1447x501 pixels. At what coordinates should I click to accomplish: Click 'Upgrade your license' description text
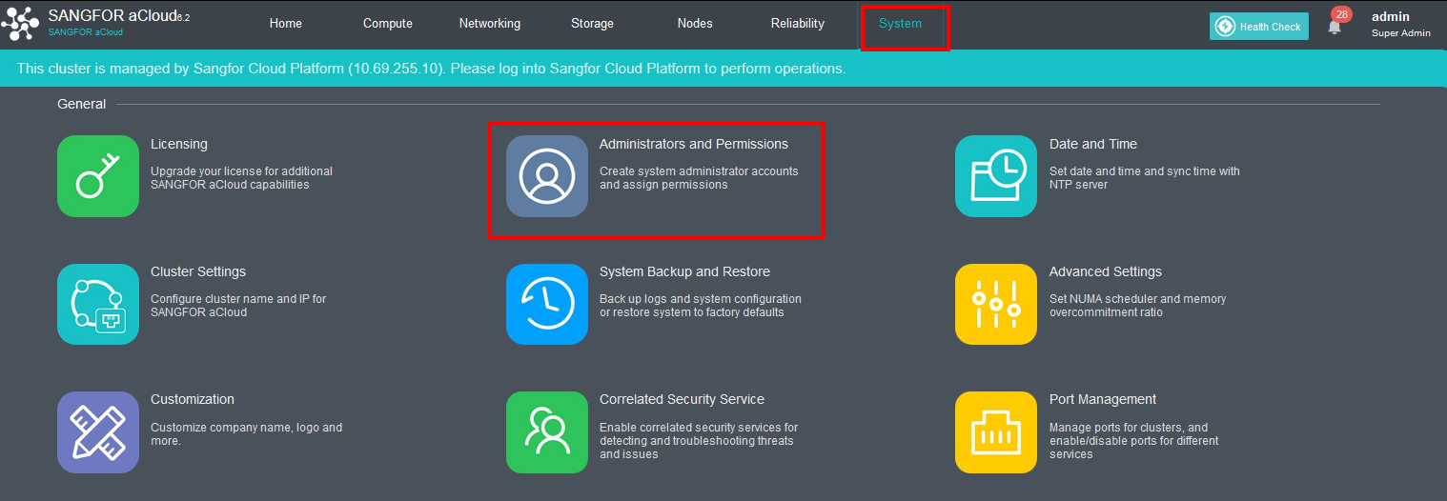point(242,178)
